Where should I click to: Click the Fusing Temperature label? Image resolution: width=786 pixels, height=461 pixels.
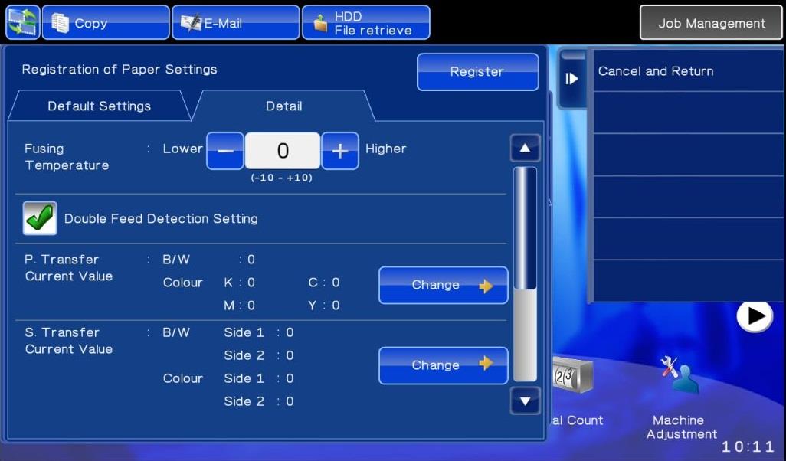tap(67, 157)
